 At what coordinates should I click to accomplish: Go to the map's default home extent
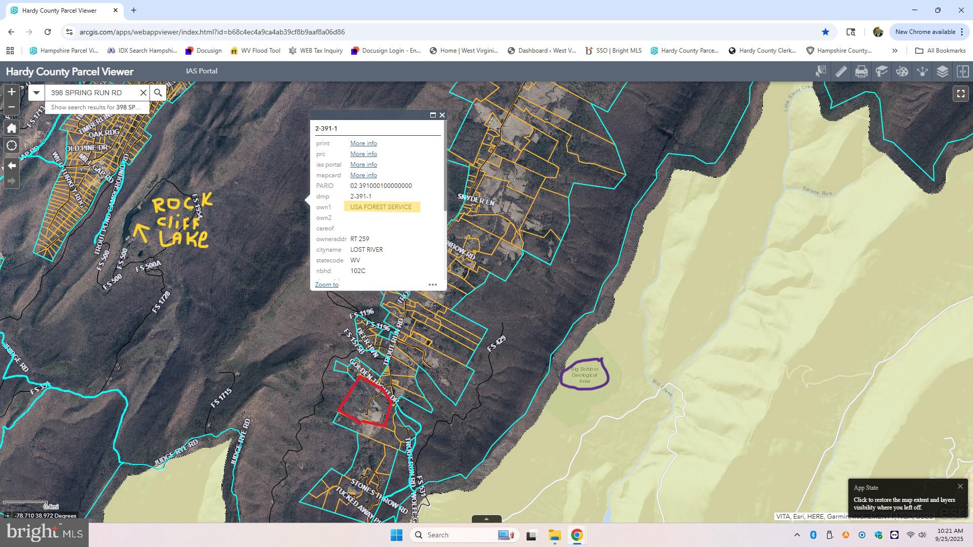click(12, 128)
